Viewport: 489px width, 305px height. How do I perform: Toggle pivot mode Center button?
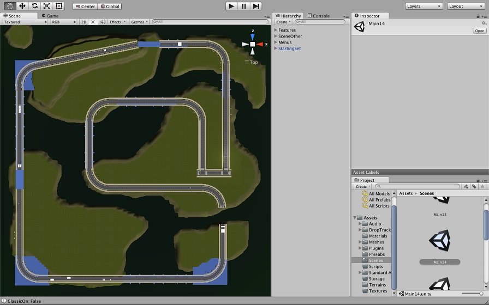85,6
